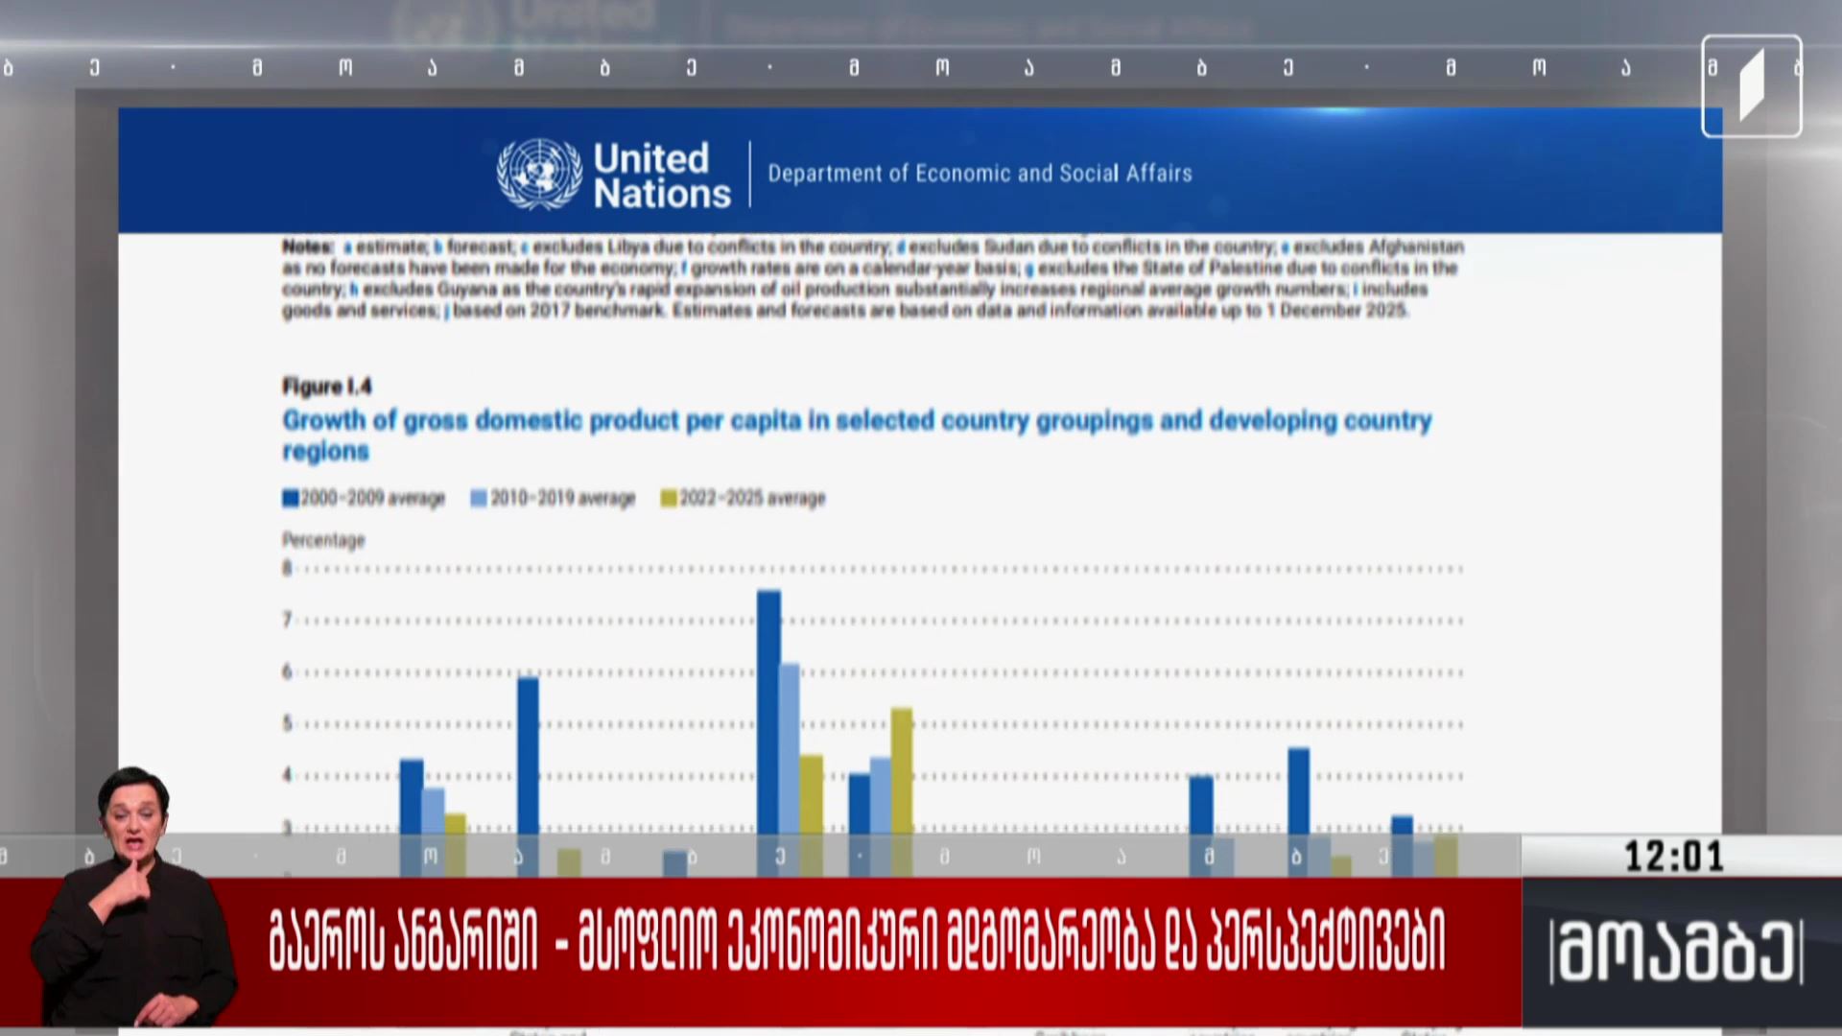Click the 'Notes:' paragraph text
The height and width of the screenshot is (1036, 1842).
click(873, 279)
